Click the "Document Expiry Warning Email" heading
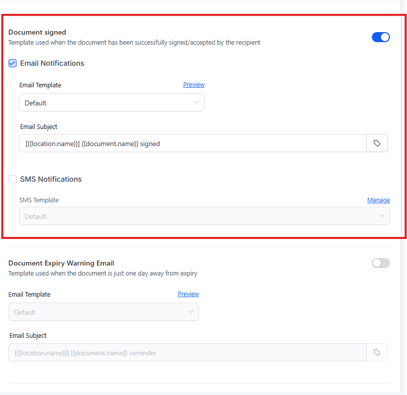Image resolution: width=407 pixels, height=395 pixels. [61, 263]
